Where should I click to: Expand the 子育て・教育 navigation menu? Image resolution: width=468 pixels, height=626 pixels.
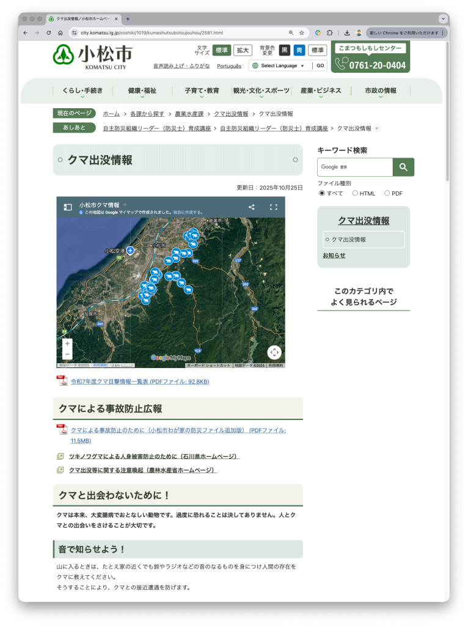tap(202, 91)
